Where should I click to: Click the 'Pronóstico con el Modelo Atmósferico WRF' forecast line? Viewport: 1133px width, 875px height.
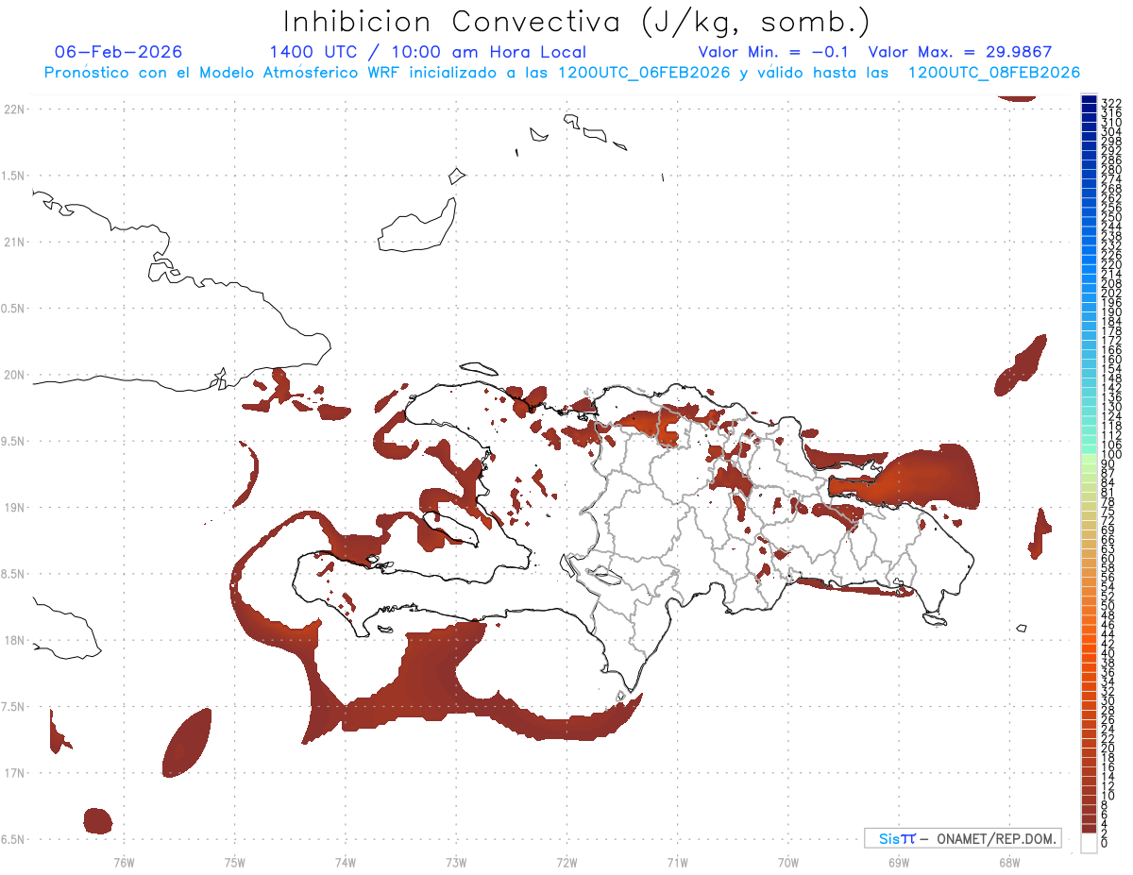(x=562, y=73)
